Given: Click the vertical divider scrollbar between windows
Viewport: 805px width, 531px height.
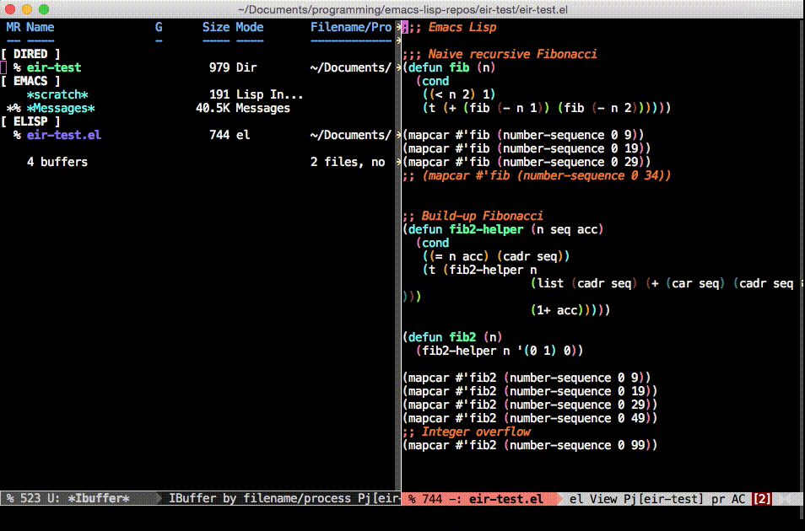Looking at the screenshot, I should (x=398, y=255).
